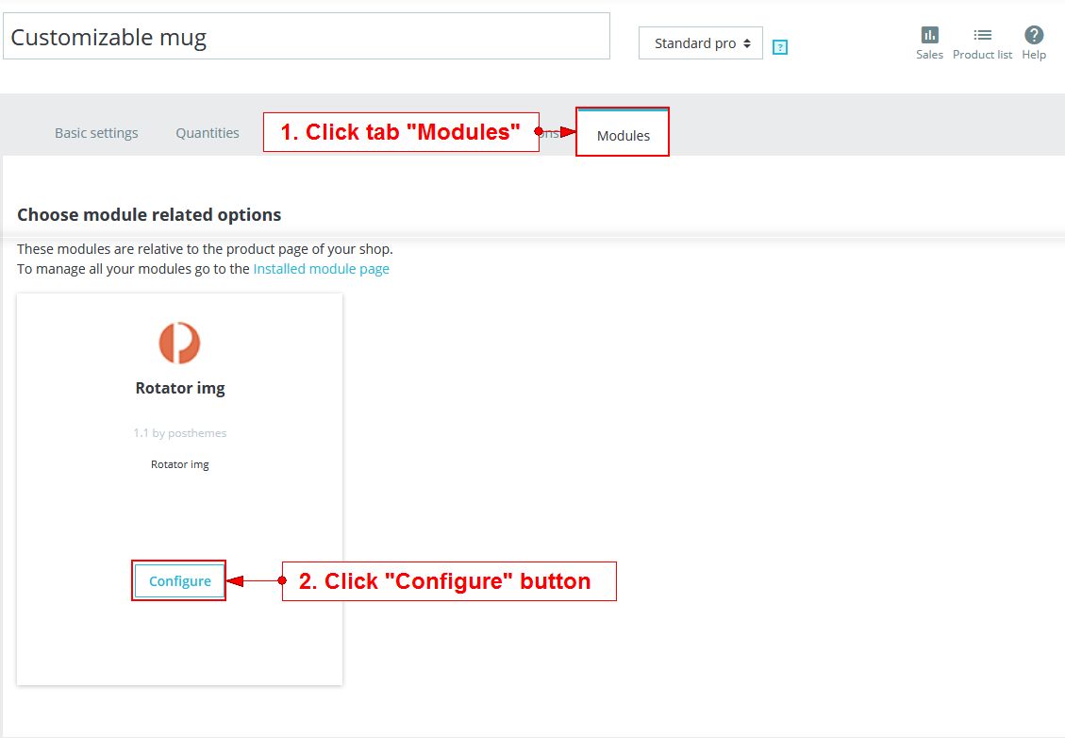Switch to the Quantities tab
Image resolution: width=1065 pixels, height=738 pixels.
point(208,133)
